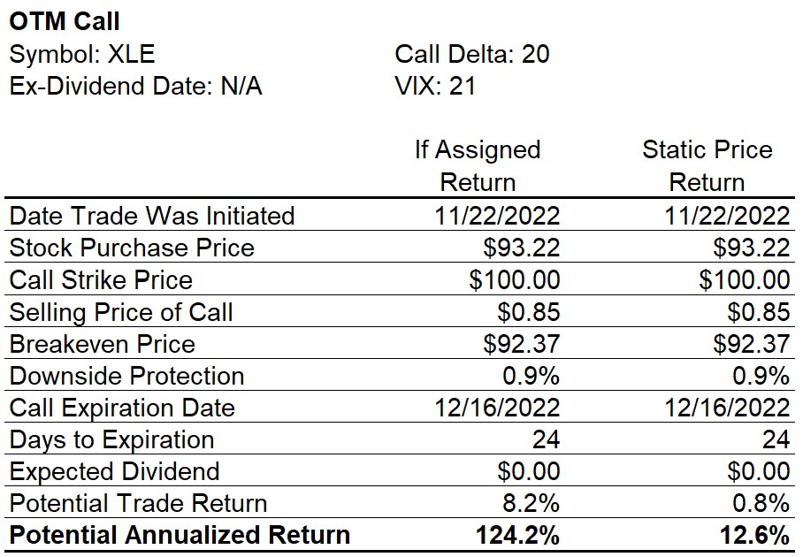Click the $92.37 If Assigned breakeven cell

click(x=522, y=344)
